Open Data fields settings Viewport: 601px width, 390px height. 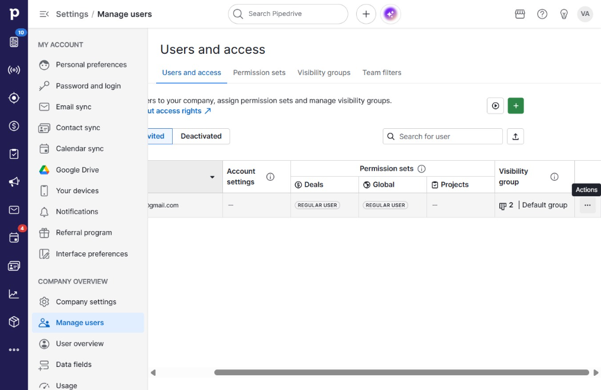88,365
